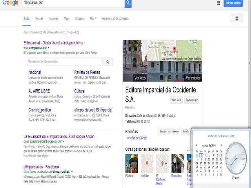Image resolution: width=251 pixels, height=188 pixels.
Task: Switch to the Noticias tab
Action: coord(39,18)
